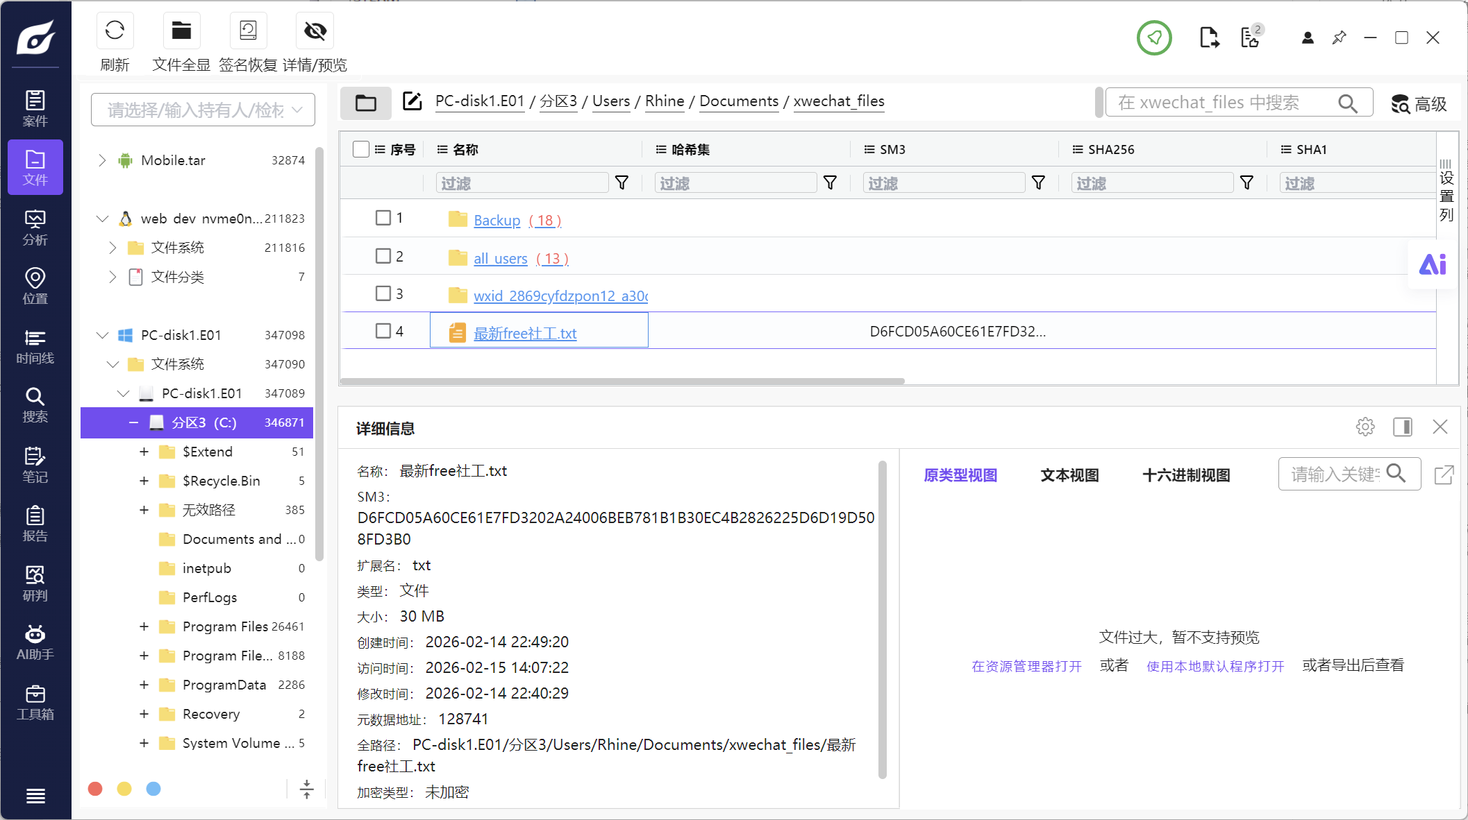The width and height of the screenshot is (1468, 820).
Task: Open the 工具箱 sidebar section
Action: pos(35,702)
